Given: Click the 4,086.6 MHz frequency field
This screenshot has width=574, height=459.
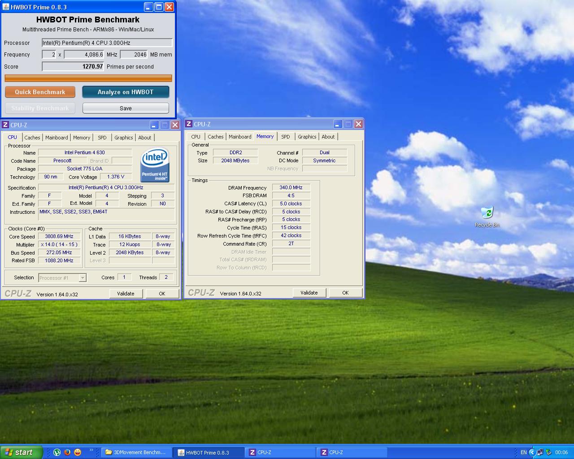Looking at the screenshot, I should (x=84, y=54).
